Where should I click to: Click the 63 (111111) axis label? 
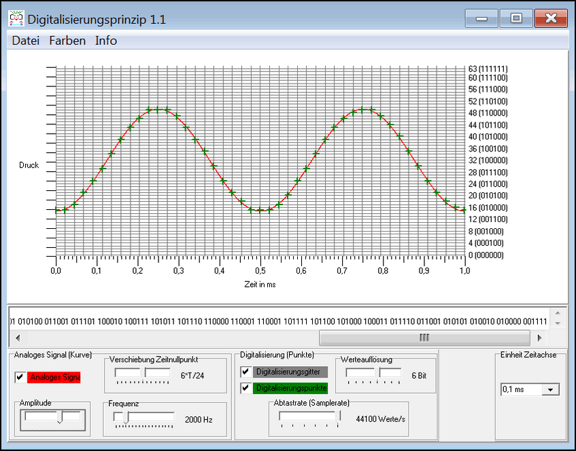(x=488, y=69)
